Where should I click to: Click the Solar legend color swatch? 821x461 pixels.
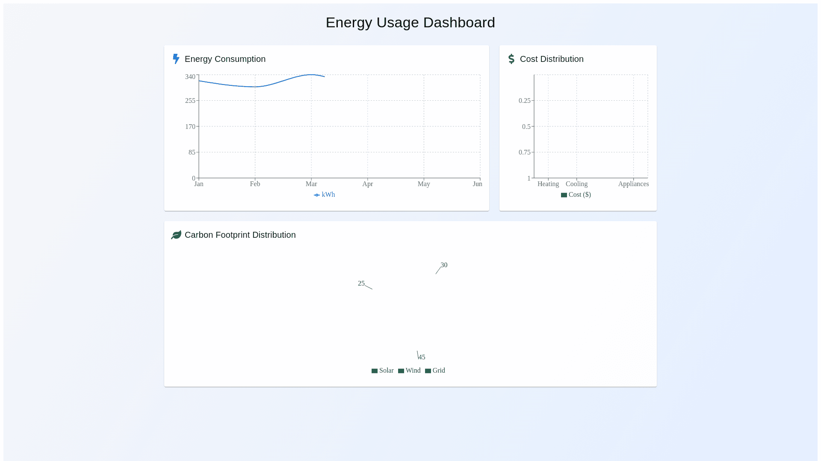tap(375, 371)
